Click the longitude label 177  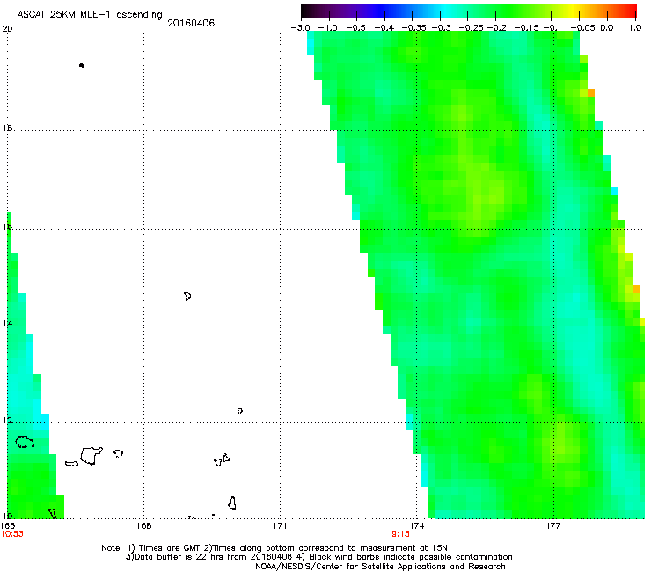point(552,526)
